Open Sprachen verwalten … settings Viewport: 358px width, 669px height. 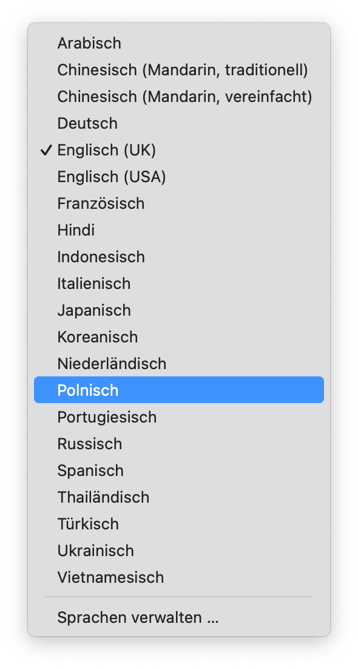point(179,617)
